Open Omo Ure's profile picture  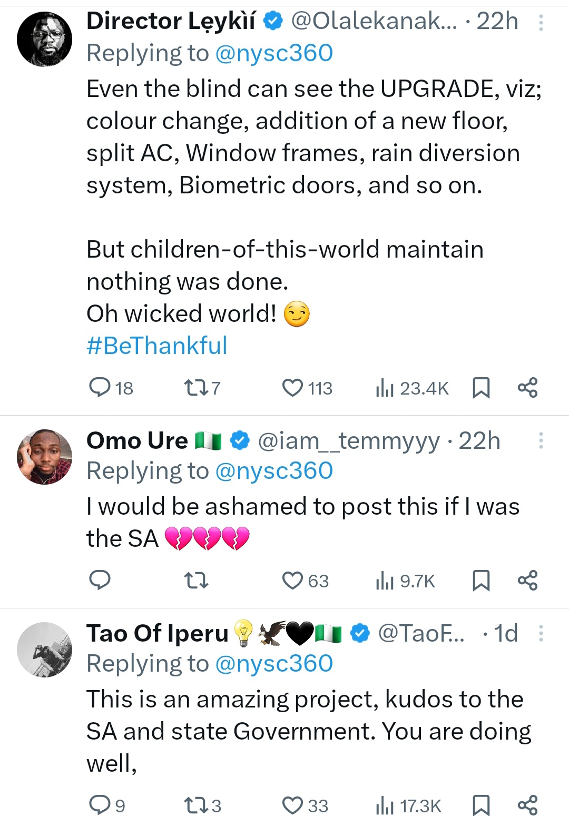pyautogui.click(x=45, y=457)
